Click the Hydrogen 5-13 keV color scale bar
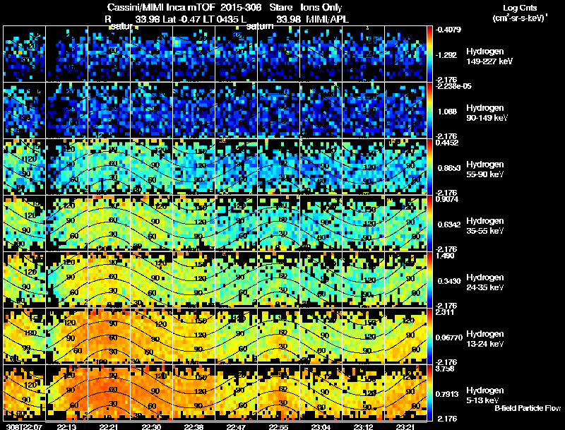 [429, 393]
